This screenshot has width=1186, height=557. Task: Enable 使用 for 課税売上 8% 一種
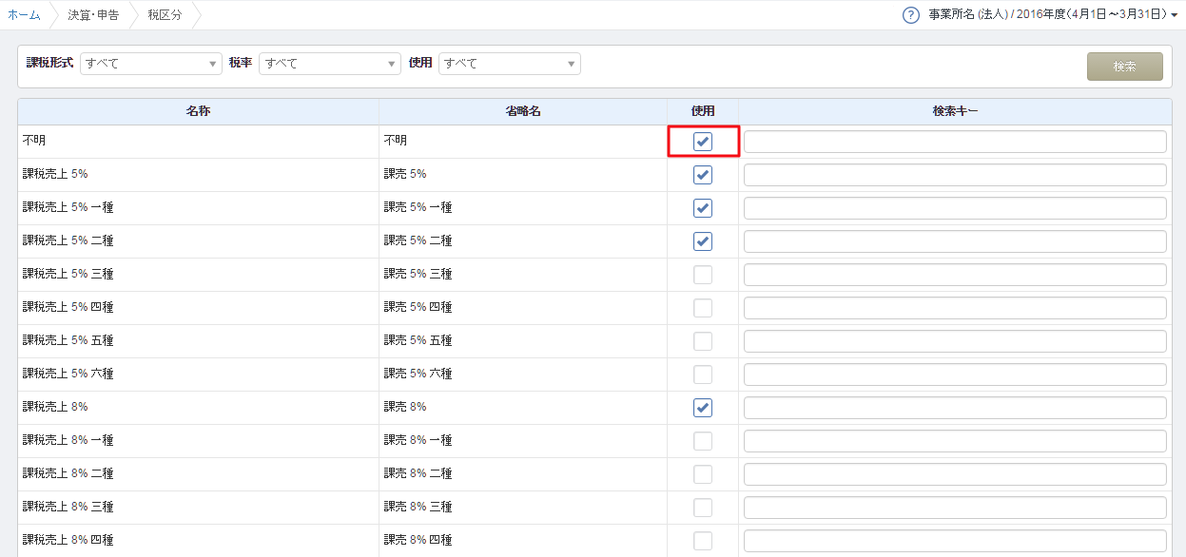703,441
